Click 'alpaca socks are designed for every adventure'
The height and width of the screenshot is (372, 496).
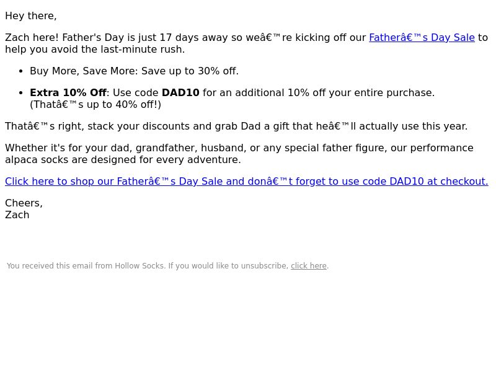123,160
